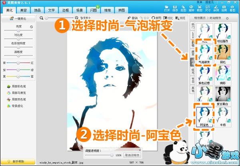Switch to the 娃娃 tab
Image resolution: width=240 pixels, height=166 pixels.
pos(108,10)
